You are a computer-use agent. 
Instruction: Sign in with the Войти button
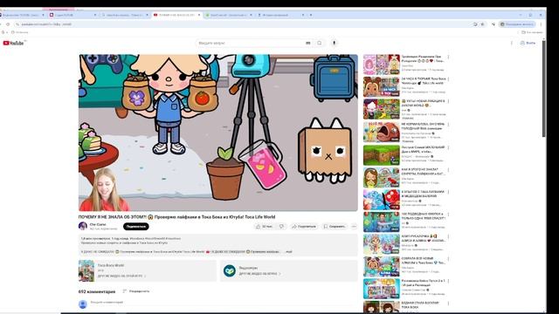(x=528, y=43)
